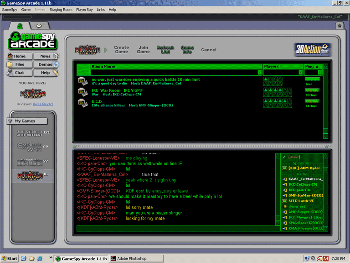The width and height of the screenshot is (350, 263).
Task: Open the Ping filter dropdown
Action: [319, 72]
